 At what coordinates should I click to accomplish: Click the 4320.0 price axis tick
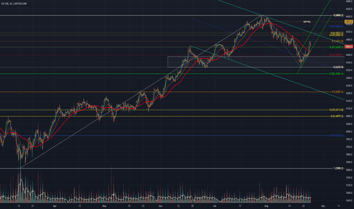coord(349,70)
